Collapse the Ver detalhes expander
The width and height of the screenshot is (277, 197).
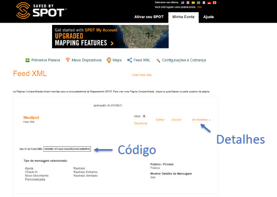[201, 120]
